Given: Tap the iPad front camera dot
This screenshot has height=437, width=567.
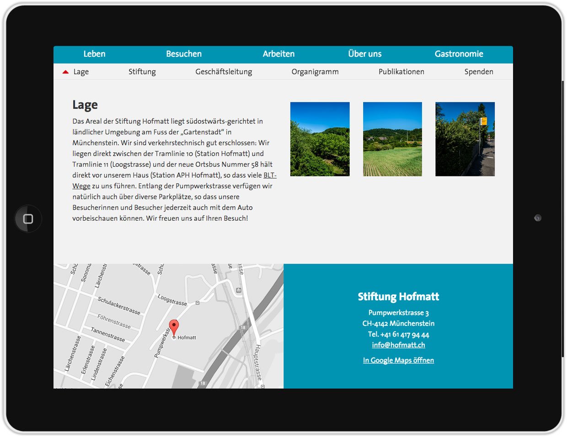Looking at the screenshot, I should pyautogui.click(x=538, y=218).
